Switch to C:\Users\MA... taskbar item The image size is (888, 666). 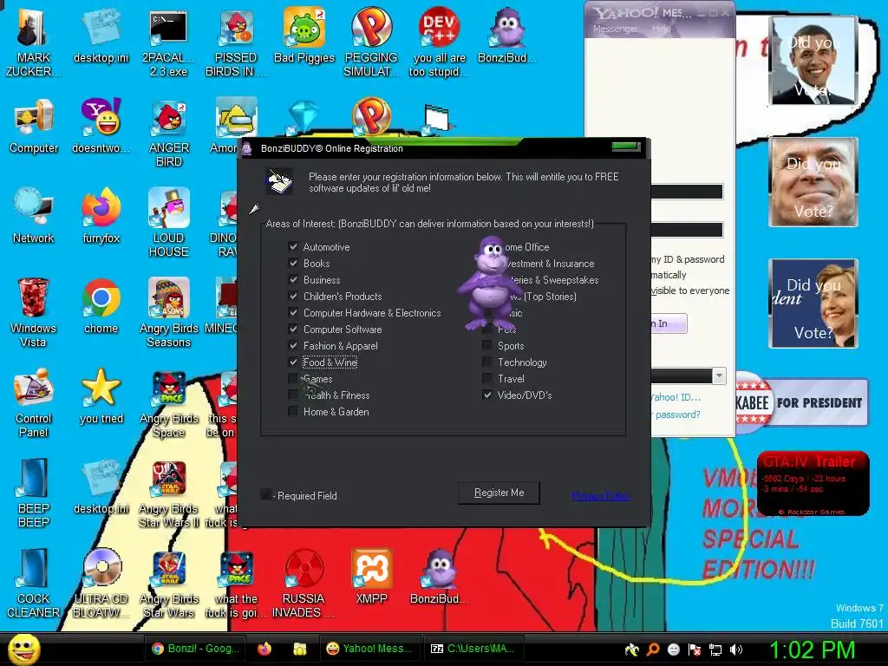tap(473, 649)
